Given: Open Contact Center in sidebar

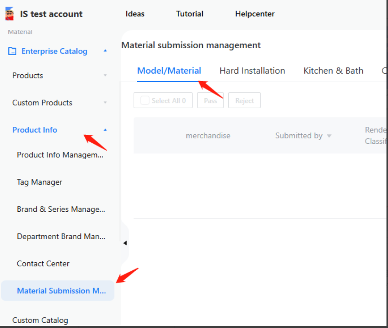Looking at the screenshot, I should tap(43, 263).
